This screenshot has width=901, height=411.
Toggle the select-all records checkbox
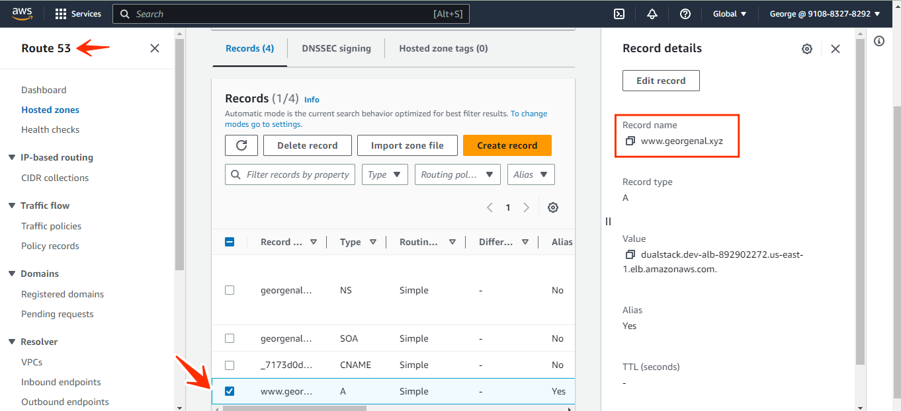[230, 242]
